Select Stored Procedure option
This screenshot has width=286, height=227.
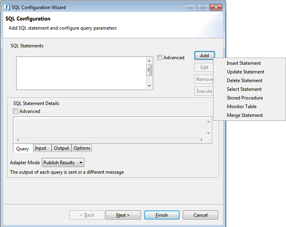(x=245, y=98)
